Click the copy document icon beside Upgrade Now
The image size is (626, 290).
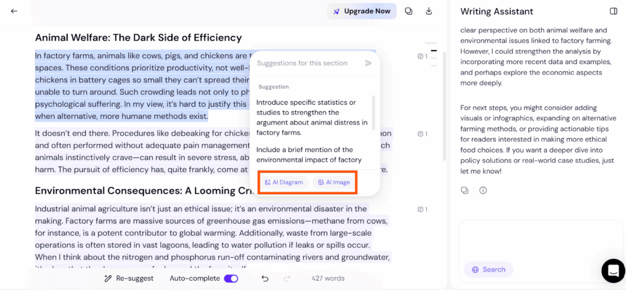pos(408,11)
